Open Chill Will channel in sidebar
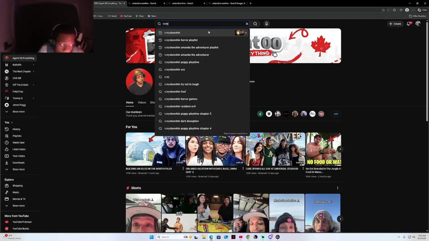 tap(20, 78)
